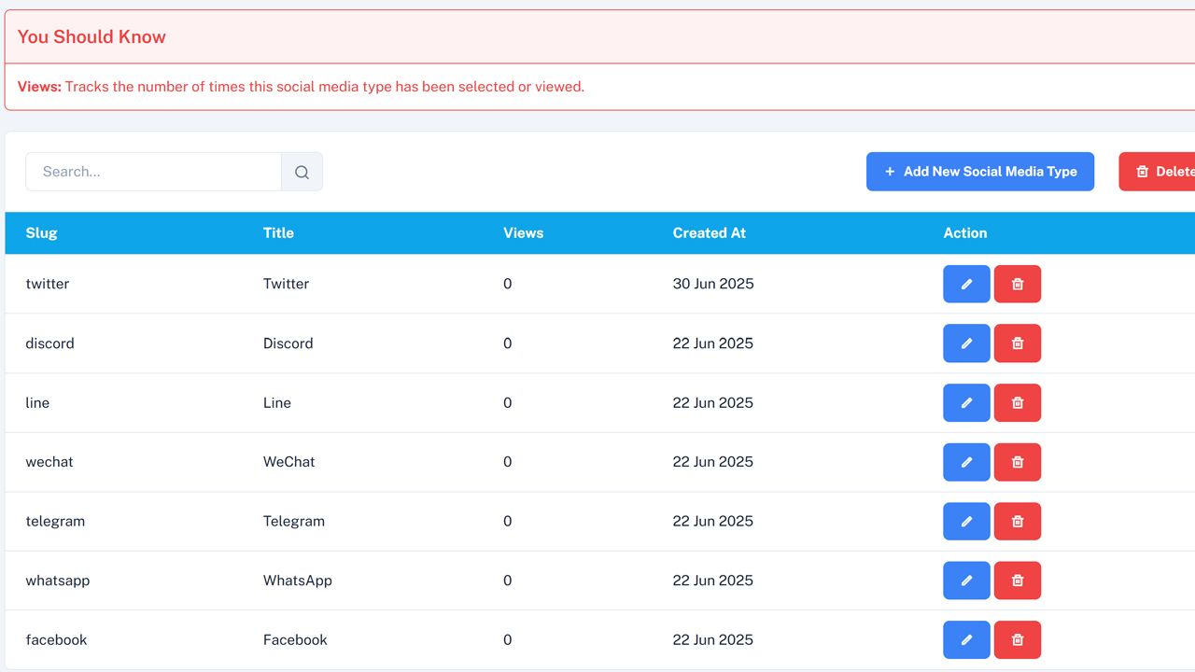Delete the wechat entry
This screenshot has height=672, width=1195.
click(1018, 462)
